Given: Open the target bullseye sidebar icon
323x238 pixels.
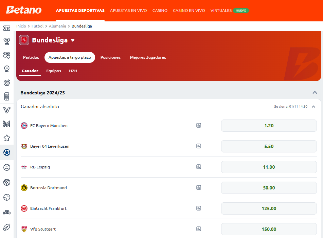Looking at the screenshot, I should (x=7, y=83).
